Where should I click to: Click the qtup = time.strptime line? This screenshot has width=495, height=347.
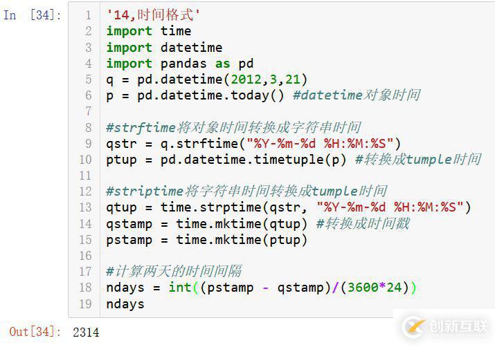coord(288,207)
